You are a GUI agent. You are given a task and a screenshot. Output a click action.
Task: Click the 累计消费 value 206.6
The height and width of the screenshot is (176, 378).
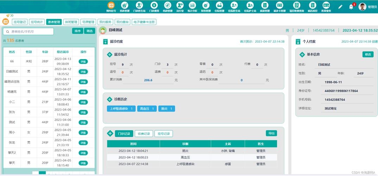pyautogui.click(x=148, y=80)
